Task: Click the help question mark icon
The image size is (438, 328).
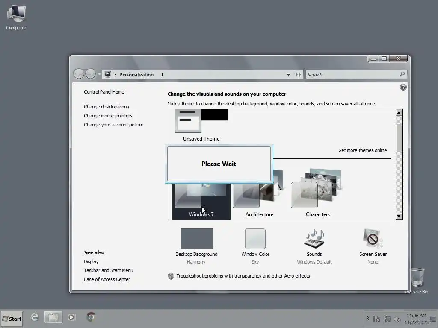Action: tap(403, 87)
